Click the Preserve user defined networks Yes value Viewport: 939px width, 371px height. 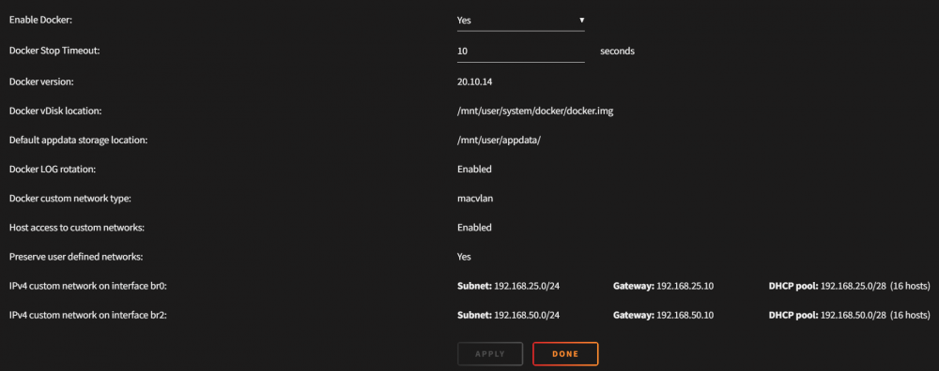tap(464, 257)
